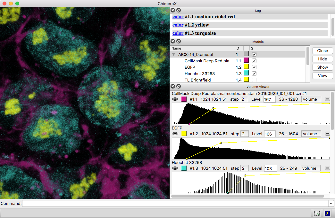
Task: Close the Log panel
Action: (x=173, y=11)
